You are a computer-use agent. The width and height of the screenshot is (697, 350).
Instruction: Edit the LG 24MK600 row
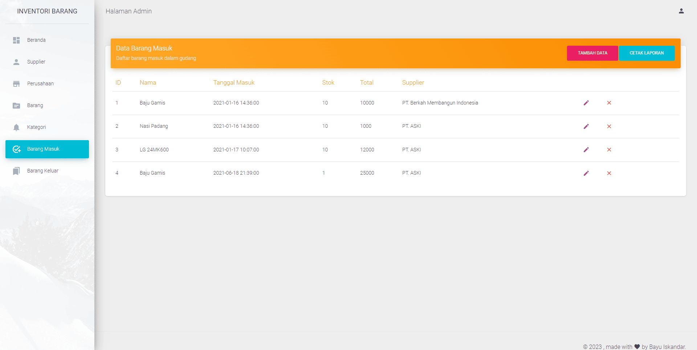586,150
